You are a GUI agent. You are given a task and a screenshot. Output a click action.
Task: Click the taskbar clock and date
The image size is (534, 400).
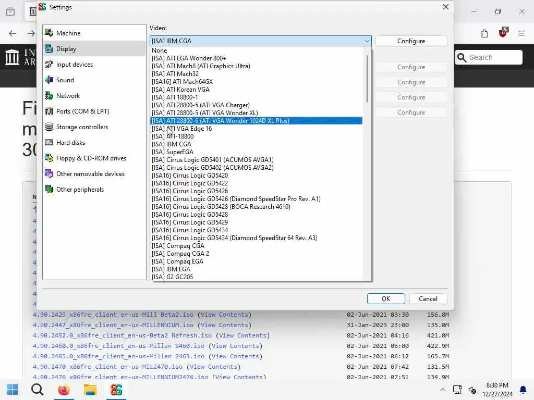point(497,390)
